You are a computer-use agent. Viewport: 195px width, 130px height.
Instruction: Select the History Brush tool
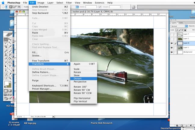point(10,54)
